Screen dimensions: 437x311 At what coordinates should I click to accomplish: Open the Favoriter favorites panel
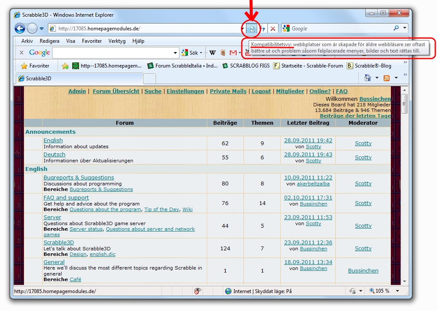point(35,66)
